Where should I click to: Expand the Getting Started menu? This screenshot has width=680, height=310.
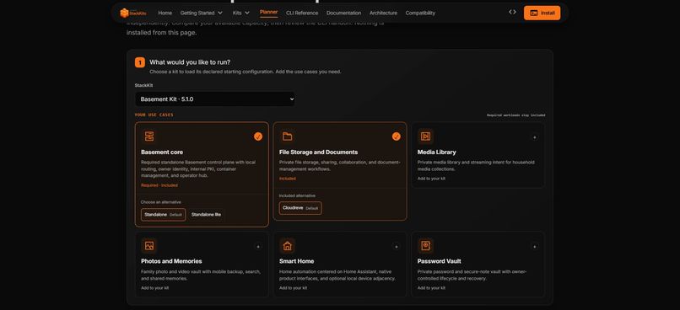pos(202,13)
